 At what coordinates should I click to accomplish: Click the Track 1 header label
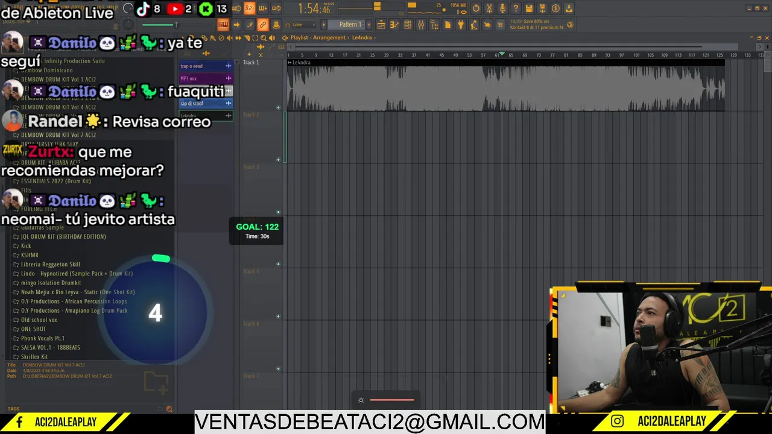[x=251, y=63]
